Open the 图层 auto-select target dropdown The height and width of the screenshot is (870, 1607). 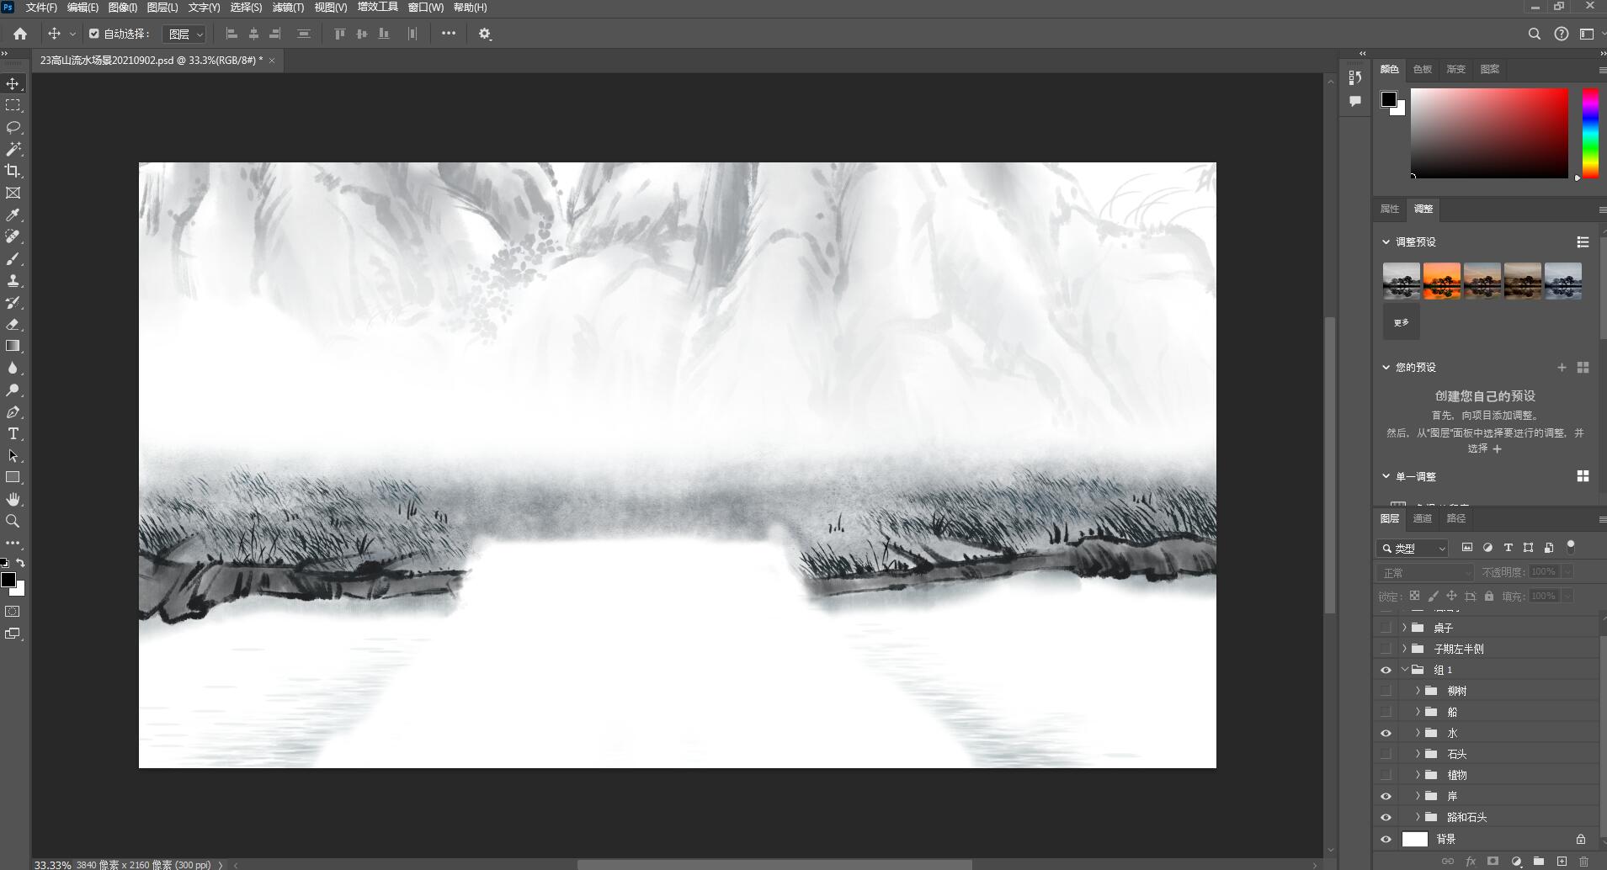click(x=184, y=34)
